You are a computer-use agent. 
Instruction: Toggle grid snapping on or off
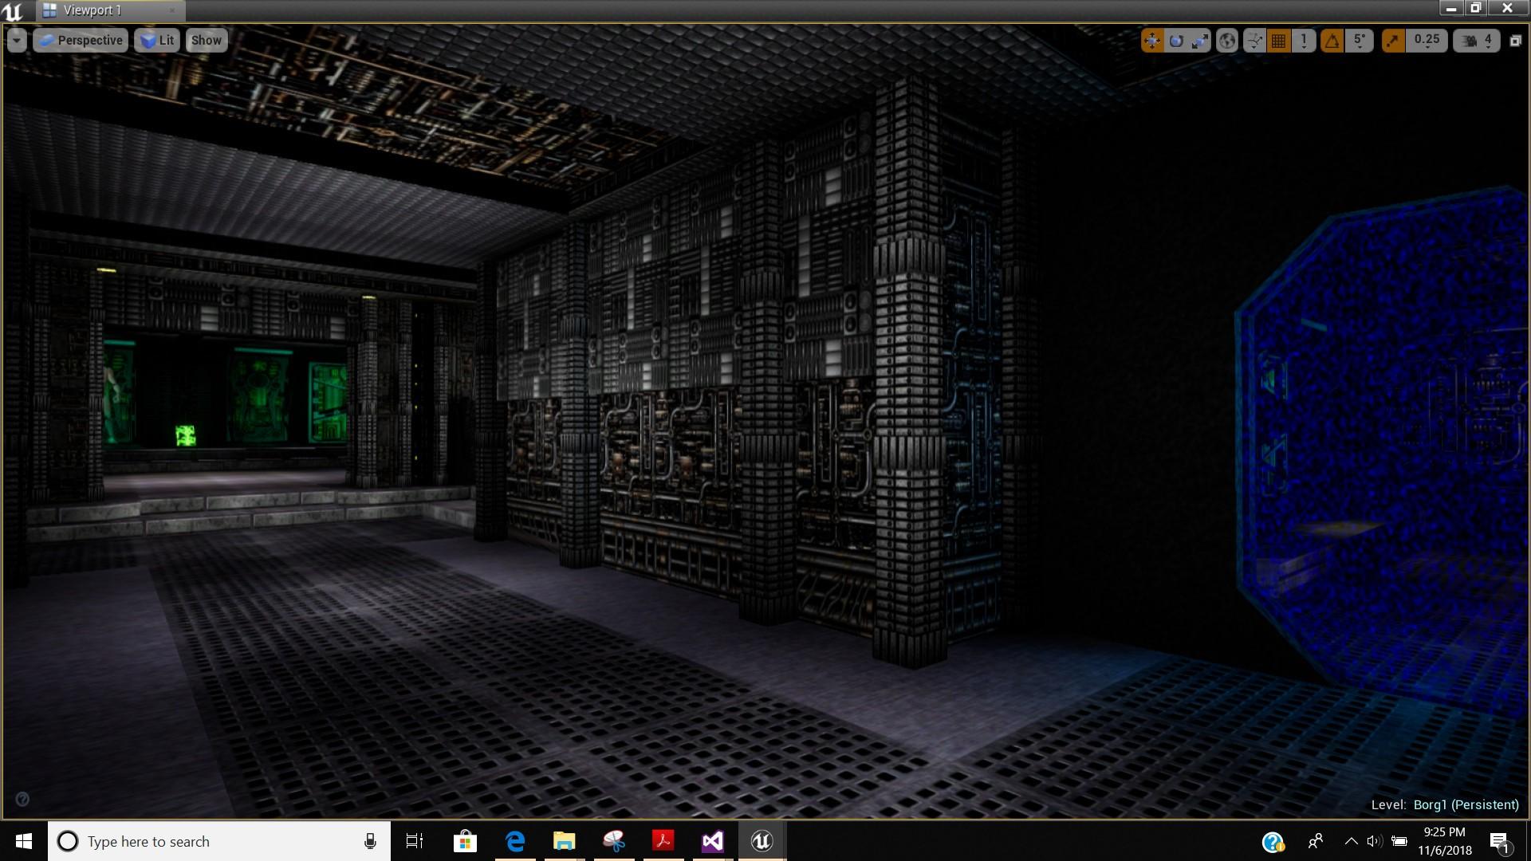click(1279, 41)
